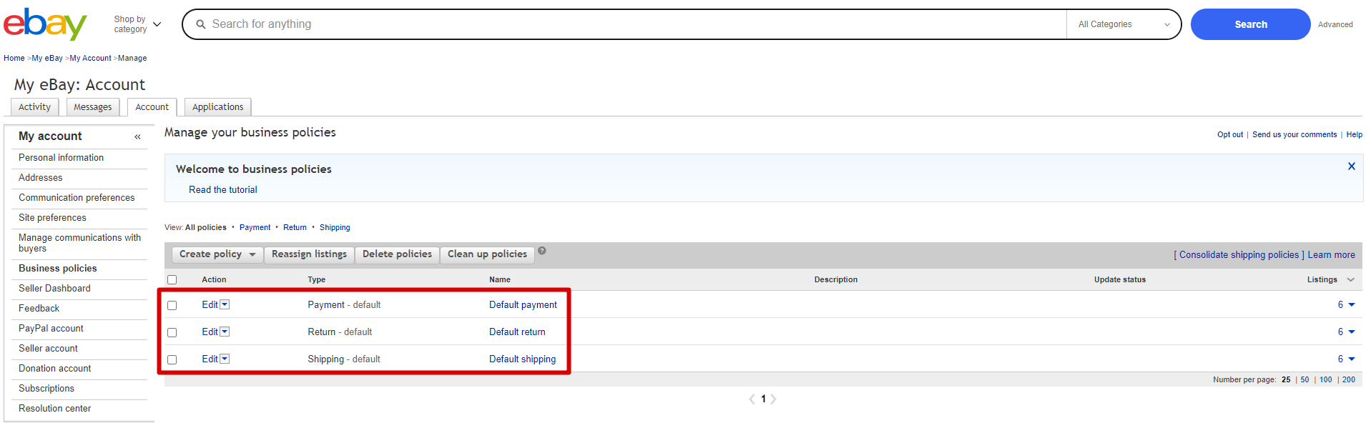Open the Create policy dropdown

coord(217,254)
